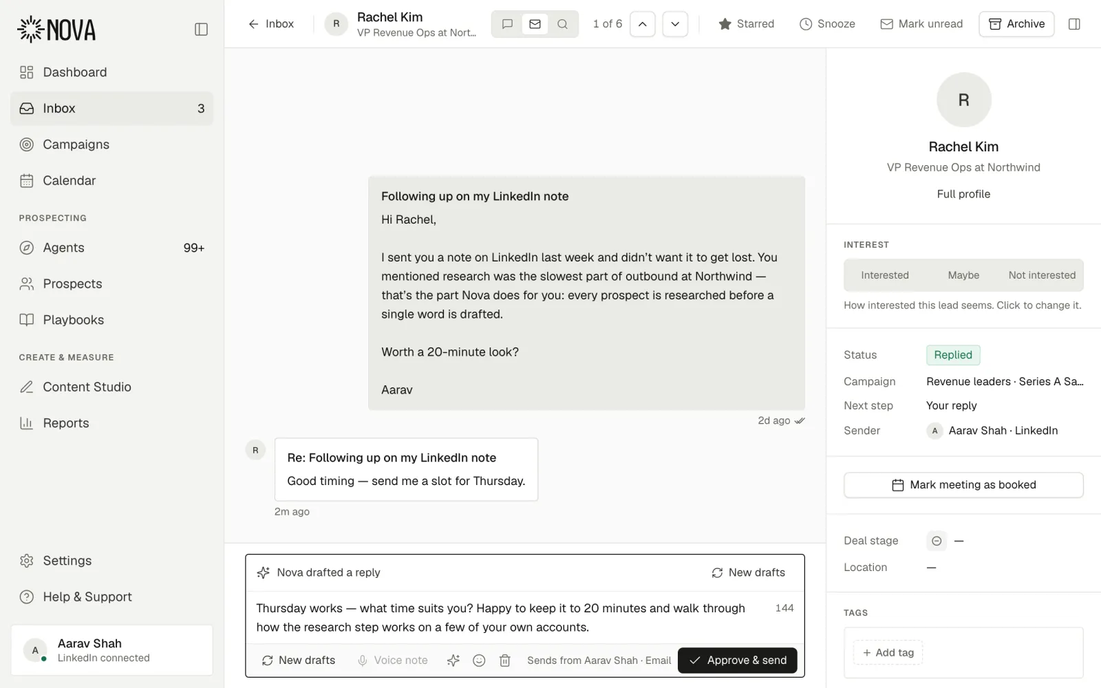Archive this conversation

click(x=1016, y=24)
